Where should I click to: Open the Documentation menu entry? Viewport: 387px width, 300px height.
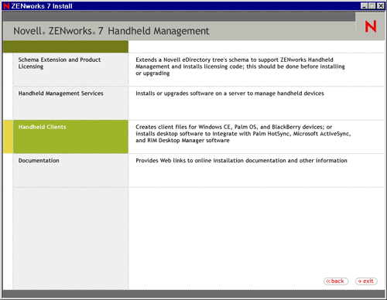(70, 170)
